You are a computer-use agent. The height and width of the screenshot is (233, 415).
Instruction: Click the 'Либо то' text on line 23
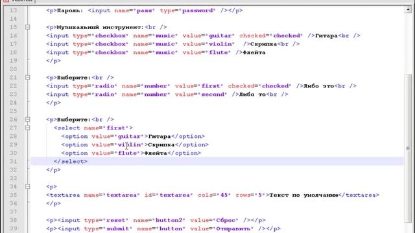coord(252,94)
